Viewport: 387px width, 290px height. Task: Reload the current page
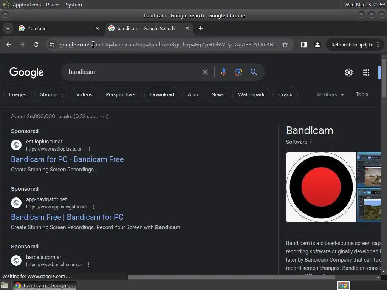click(36, 45)
